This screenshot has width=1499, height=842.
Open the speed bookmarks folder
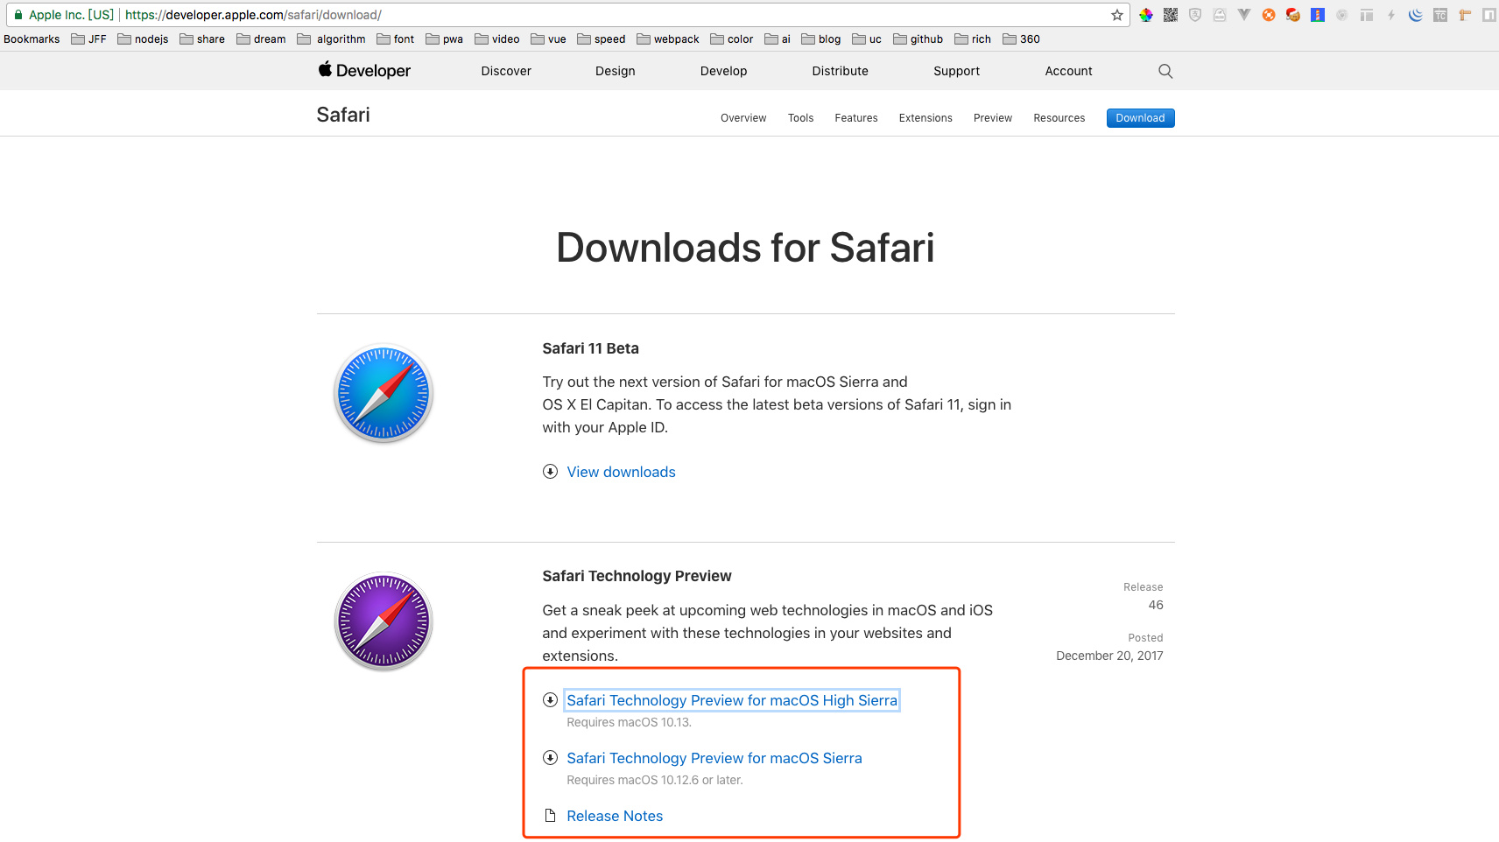point(601,39)
